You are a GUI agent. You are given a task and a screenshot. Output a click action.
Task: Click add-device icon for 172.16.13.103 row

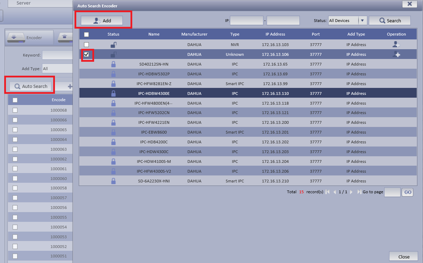pos(396,45)
